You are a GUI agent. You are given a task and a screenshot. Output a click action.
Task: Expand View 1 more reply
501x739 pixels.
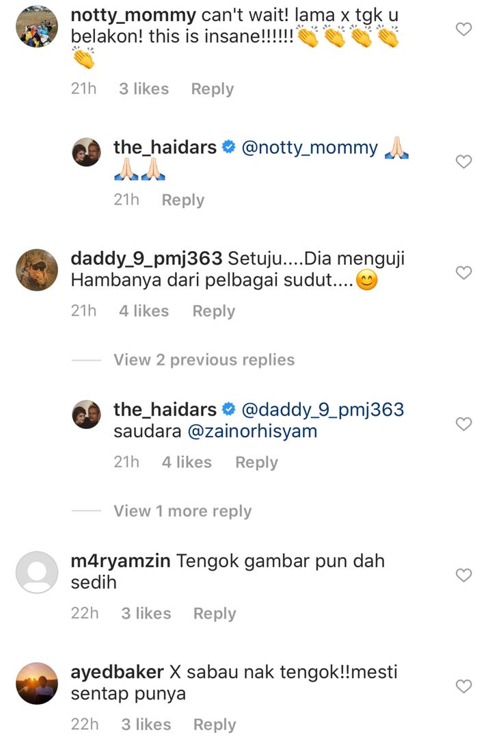(x=182, y=511)
